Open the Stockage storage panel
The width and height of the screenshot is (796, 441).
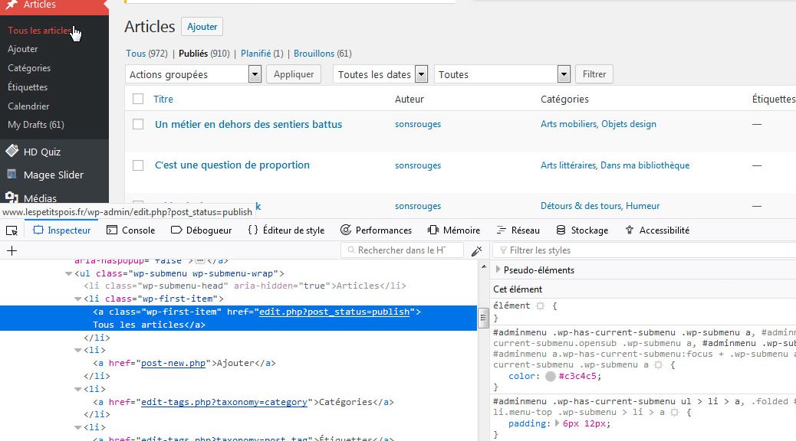click(x=582, y=230)
